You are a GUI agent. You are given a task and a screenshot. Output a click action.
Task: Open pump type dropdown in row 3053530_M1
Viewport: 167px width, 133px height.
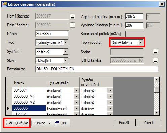click(x=76, y=97)
